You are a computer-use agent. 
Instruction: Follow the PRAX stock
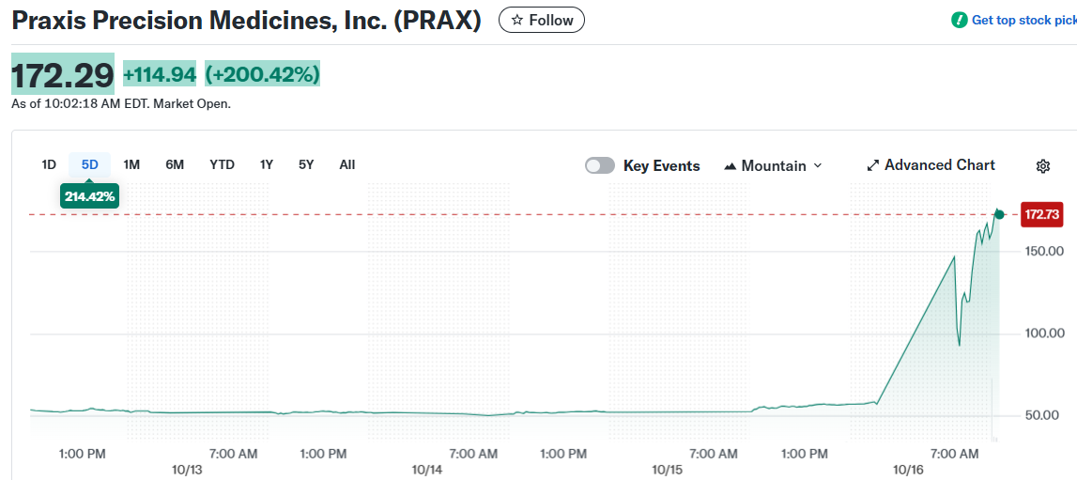541,20
